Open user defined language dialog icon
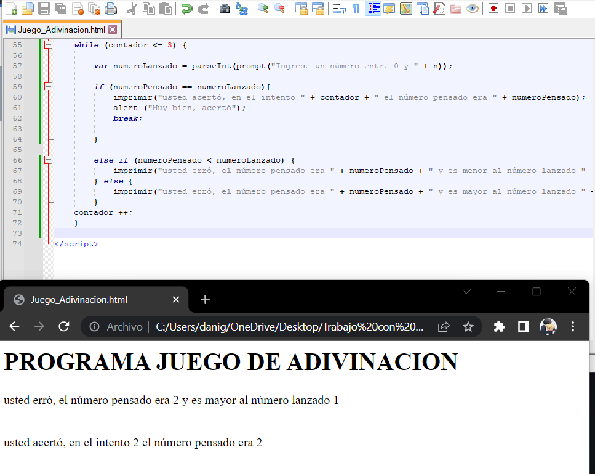 click(389, 9)
